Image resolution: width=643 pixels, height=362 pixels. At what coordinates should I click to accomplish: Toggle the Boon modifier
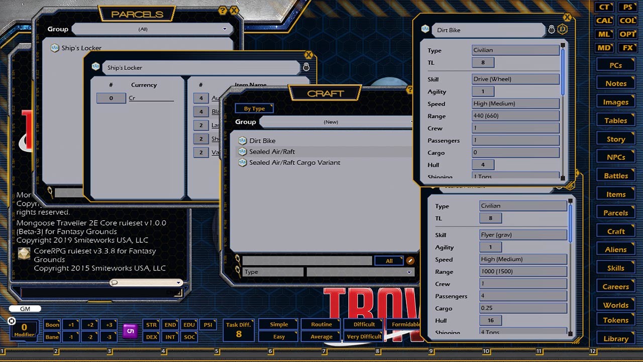(x=52, y=325)
